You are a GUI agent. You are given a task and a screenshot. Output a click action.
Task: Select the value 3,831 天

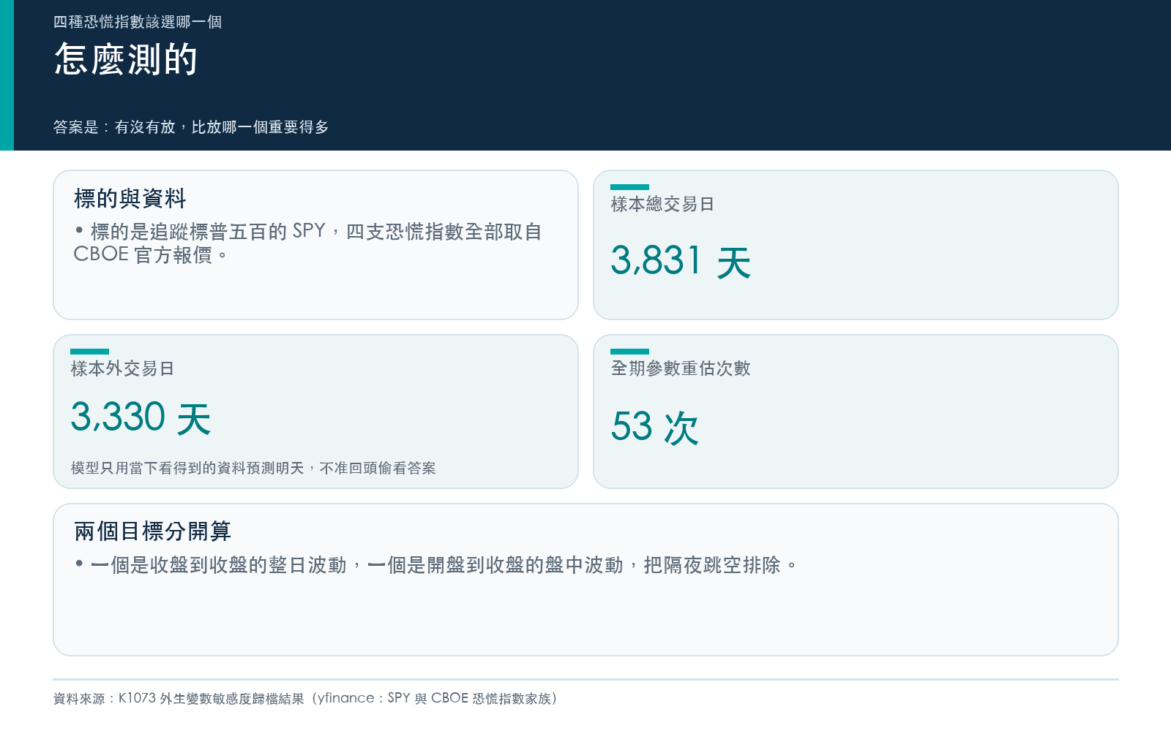[681, 261]
